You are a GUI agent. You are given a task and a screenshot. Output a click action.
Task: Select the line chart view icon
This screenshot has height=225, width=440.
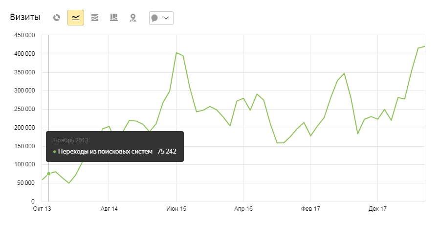pyautogui.click(x=76, y=18)
